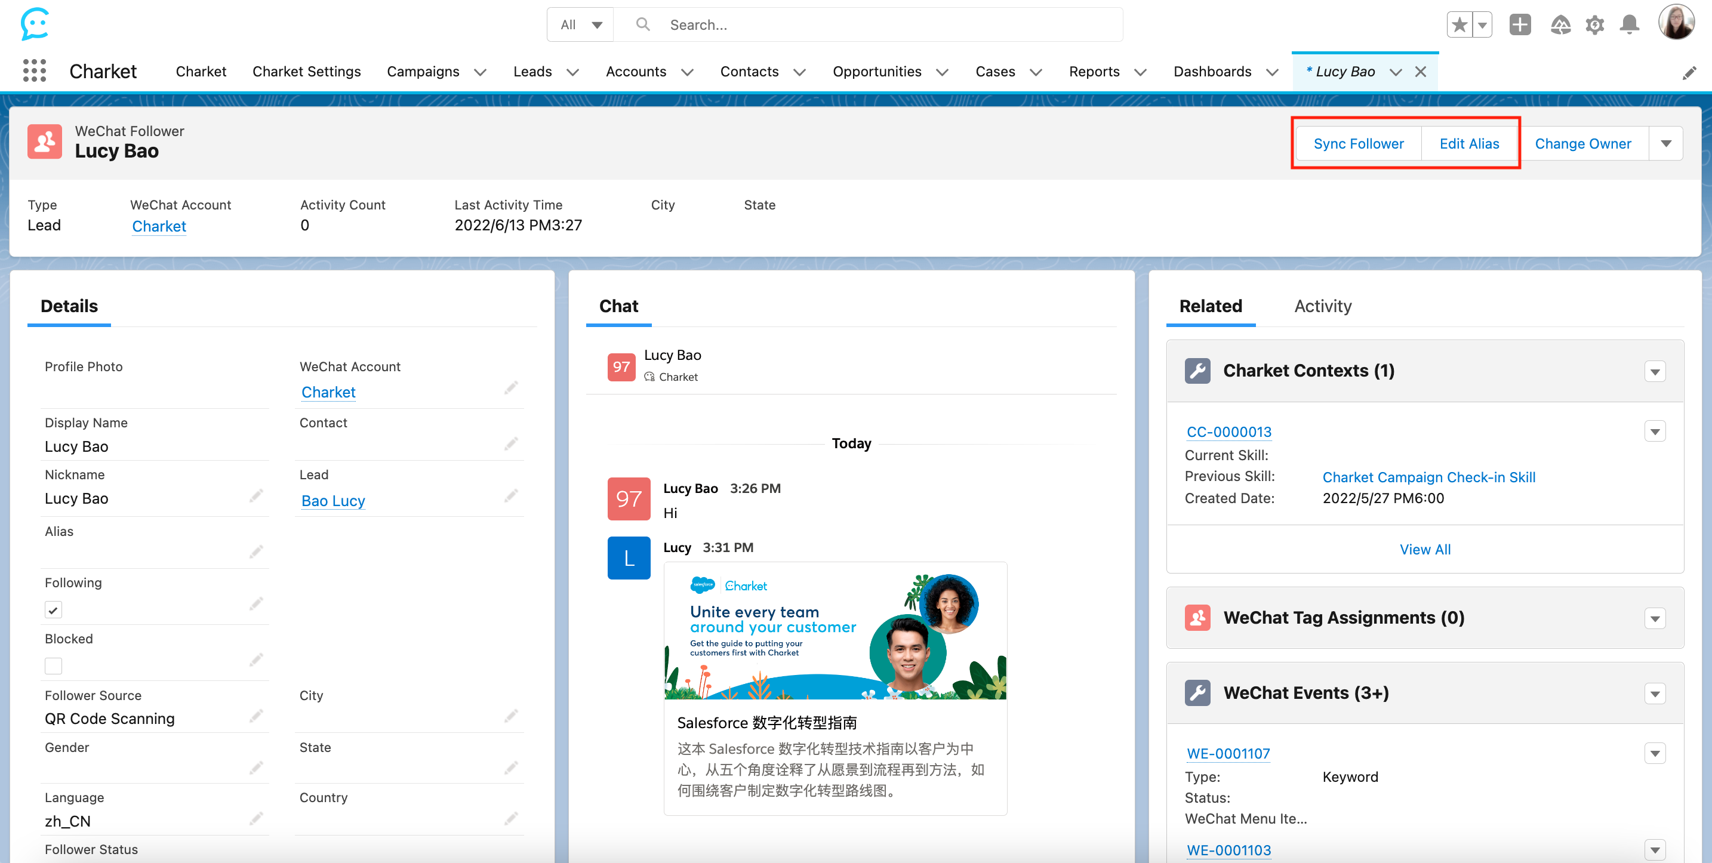Click the Sync Follower button
This screenshot has height=863, width=1712.
(1358, 143)
